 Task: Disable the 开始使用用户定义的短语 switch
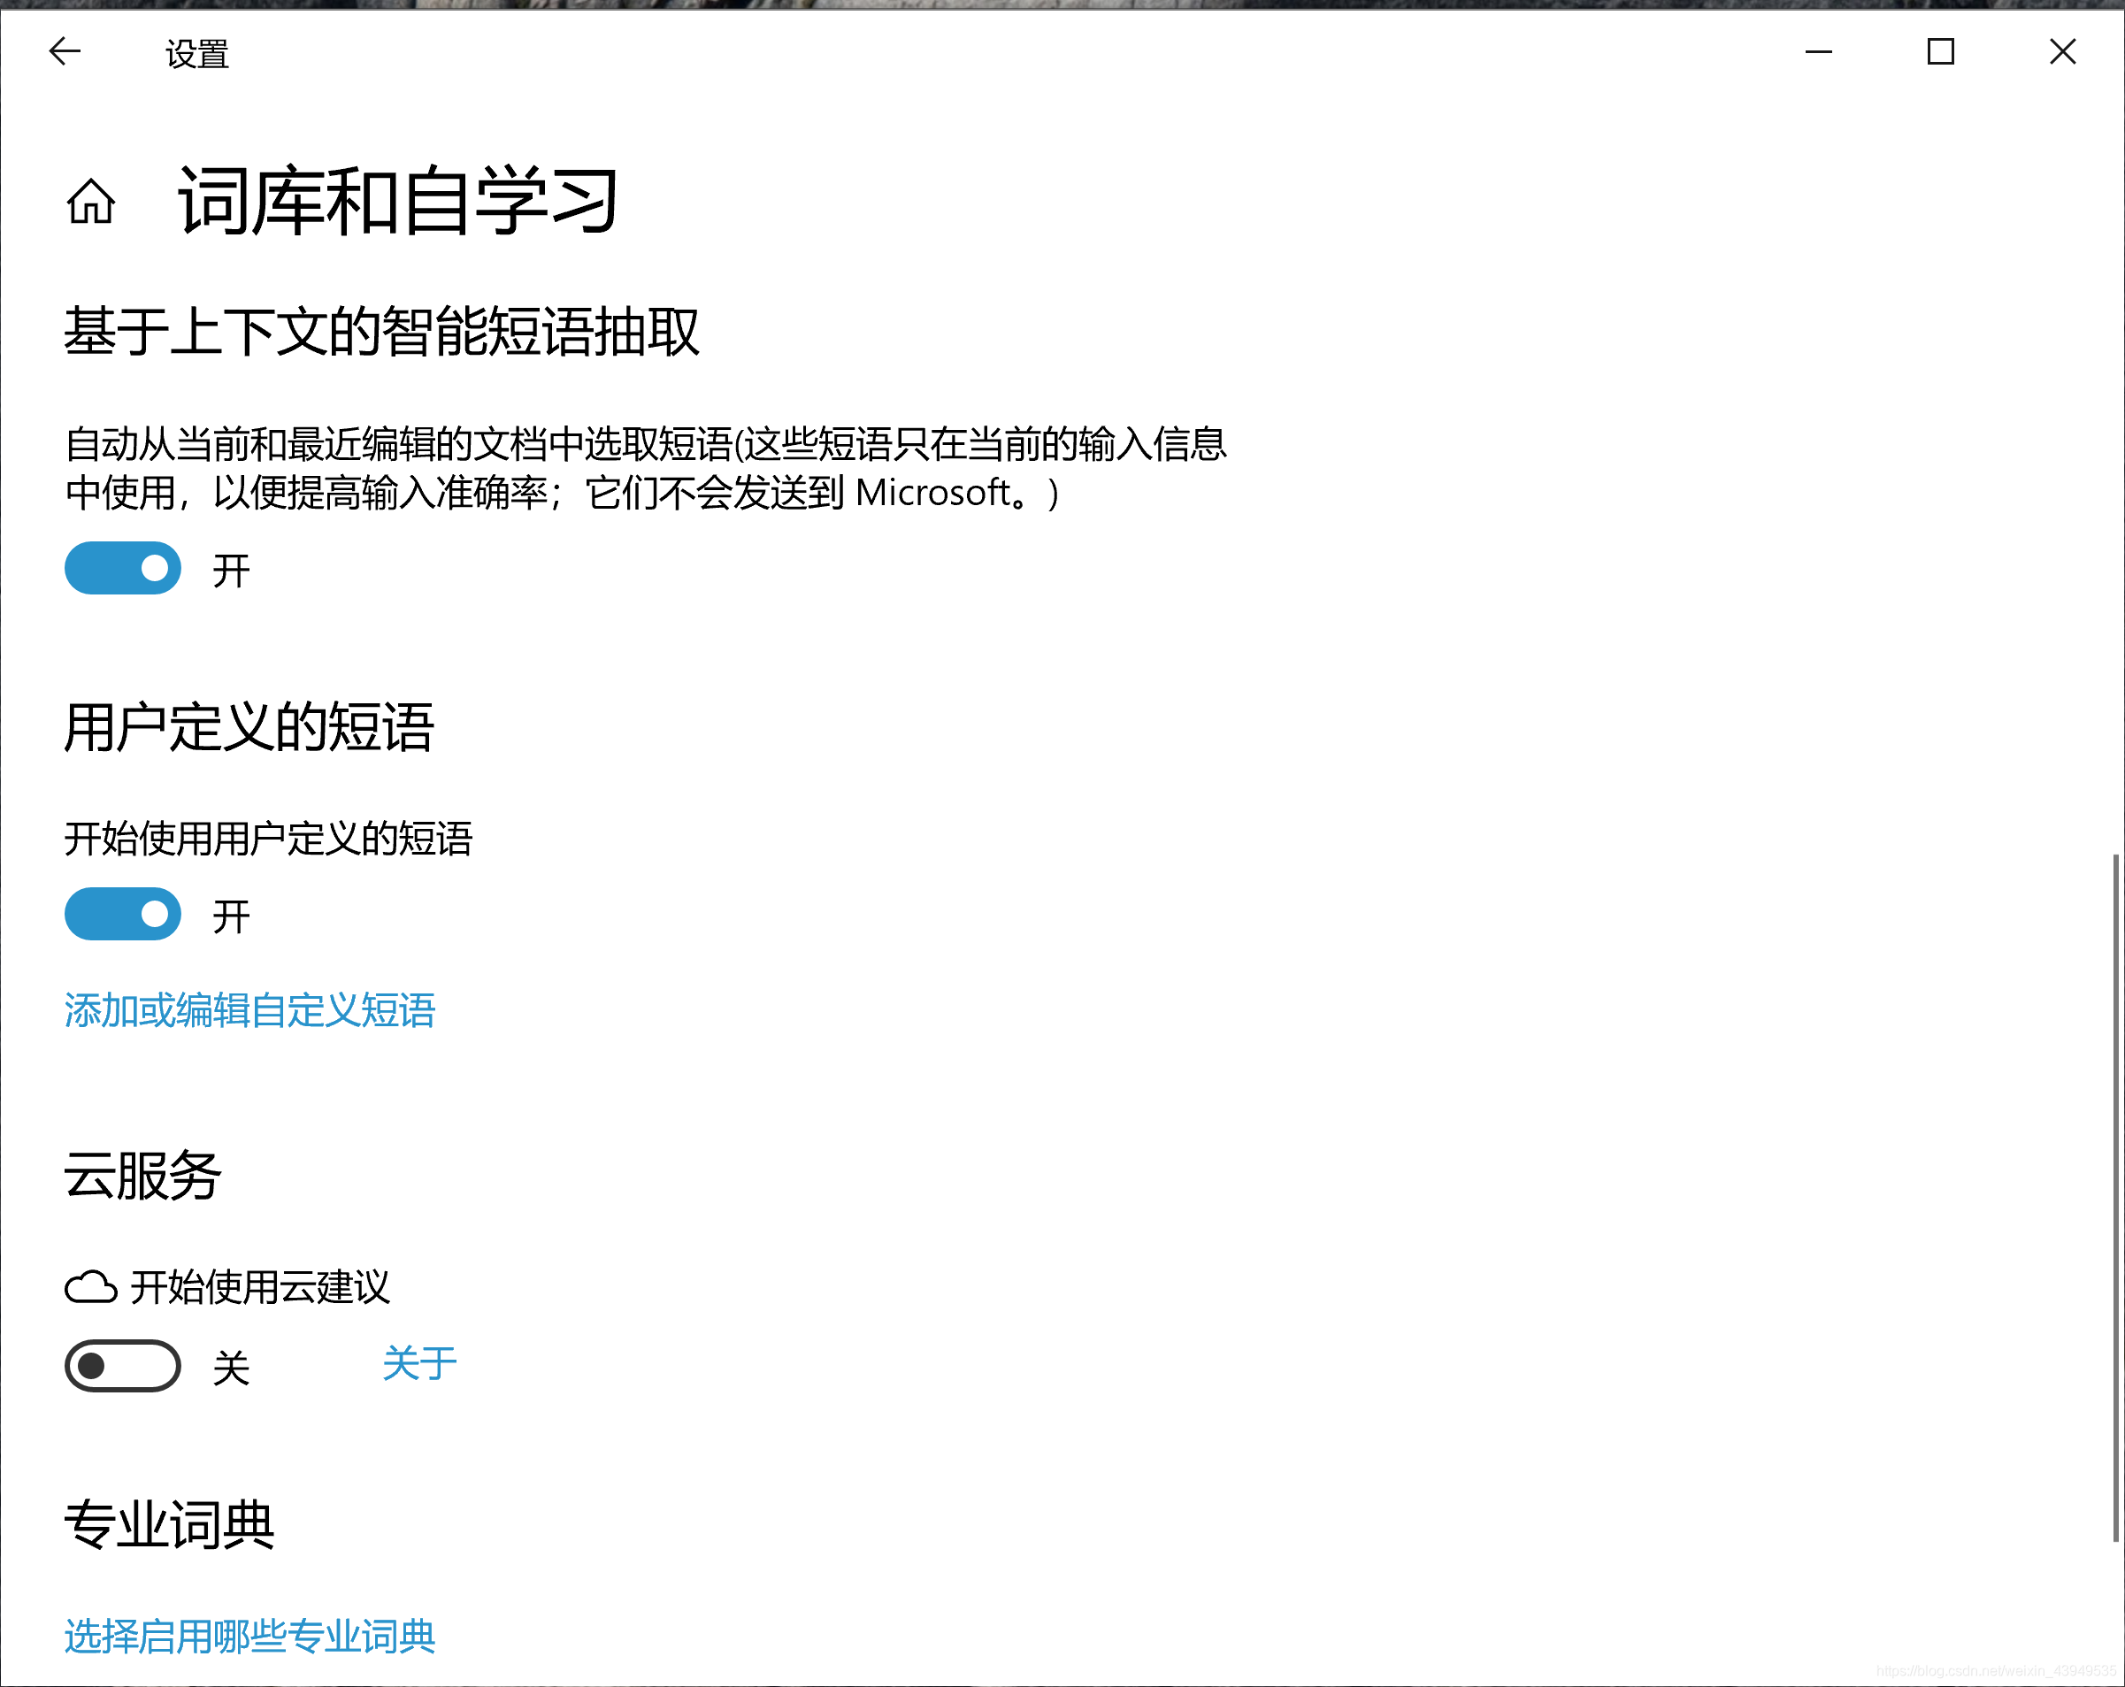tap(123, 915)
